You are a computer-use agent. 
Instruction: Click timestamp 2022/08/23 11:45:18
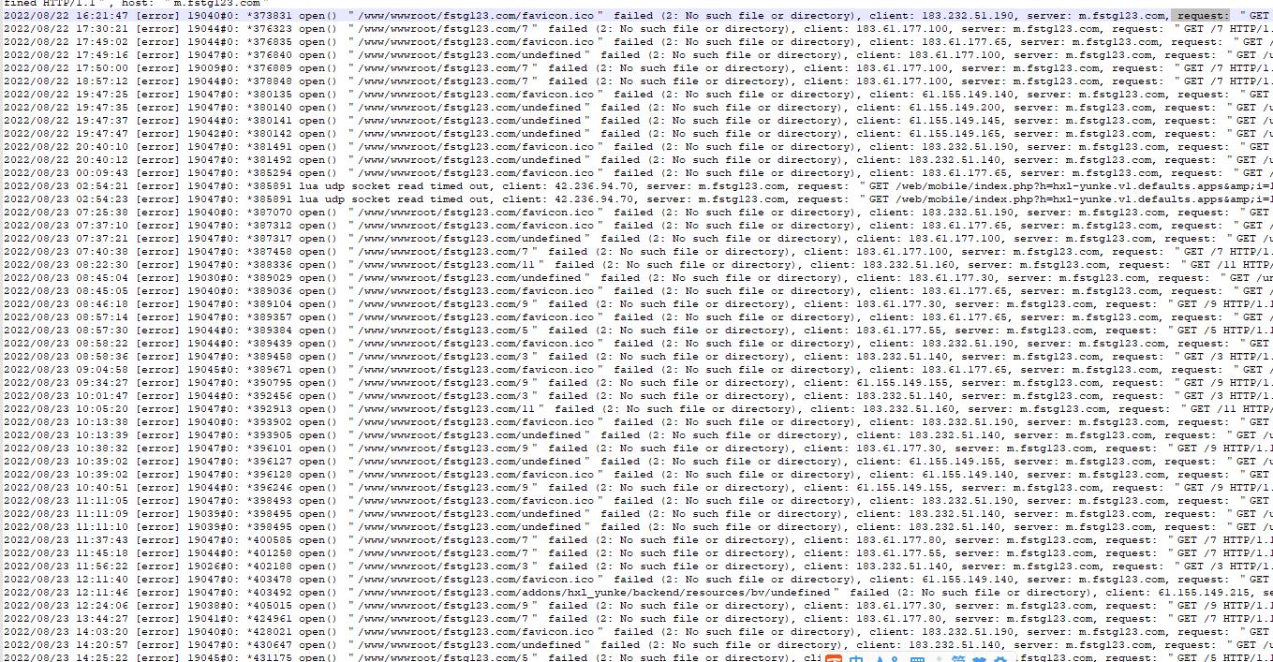[x=66, y=553]
